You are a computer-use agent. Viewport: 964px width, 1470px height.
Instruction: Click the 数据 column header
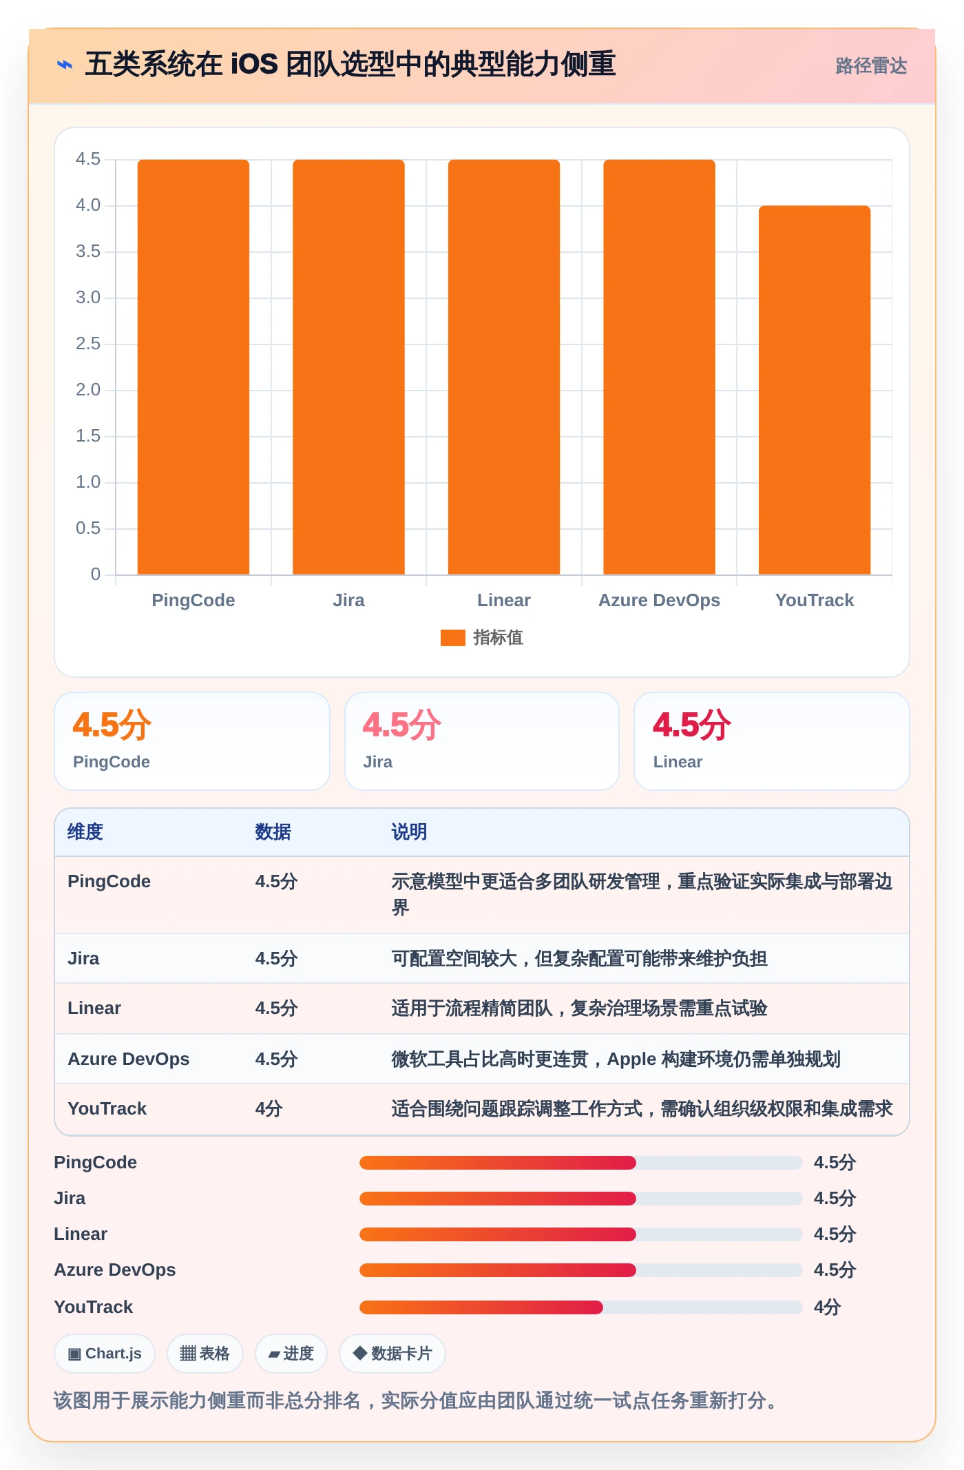[x=273, y=832]
